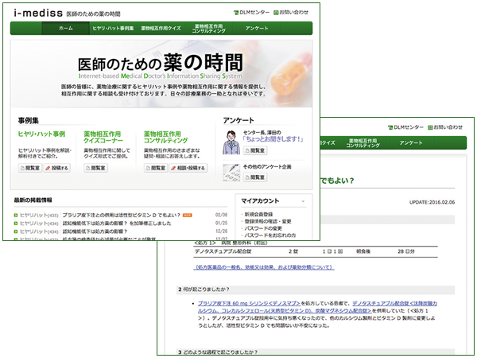The width and height of the screenshot is (477, 358).
Task: Click the orange NEW badge
Action: tap(188, 216)
